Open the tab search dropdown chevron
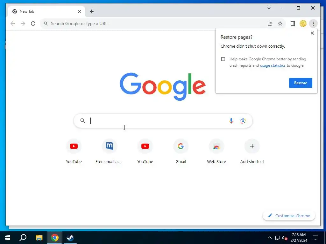Screen dimensions: 326x244 click(x=269, y=8)
